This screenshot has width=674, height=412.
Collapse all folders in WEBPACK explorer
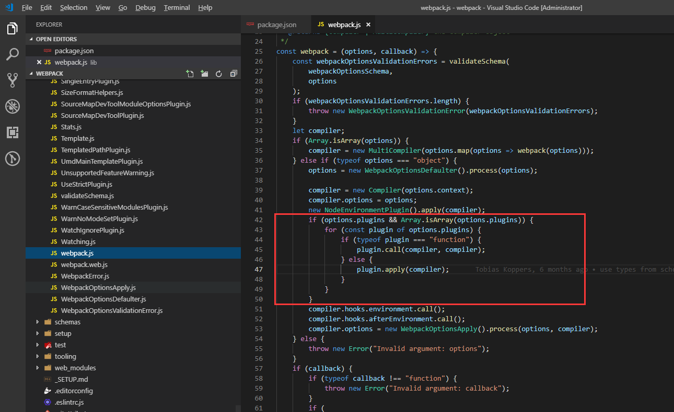[234, 74]
